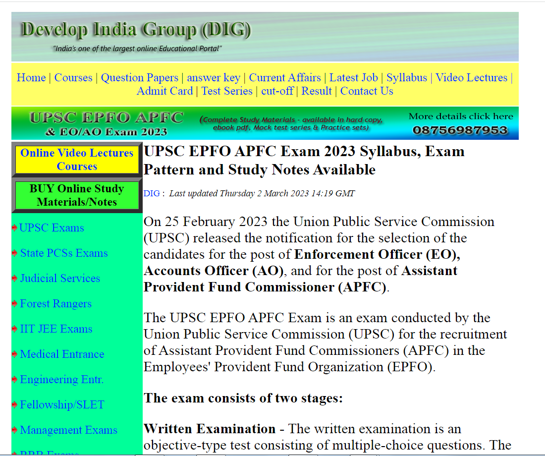This screenshot has height=456, width=545.
Task: Click the phone number 08756987953 in banner
Action: tap(460, 130)
